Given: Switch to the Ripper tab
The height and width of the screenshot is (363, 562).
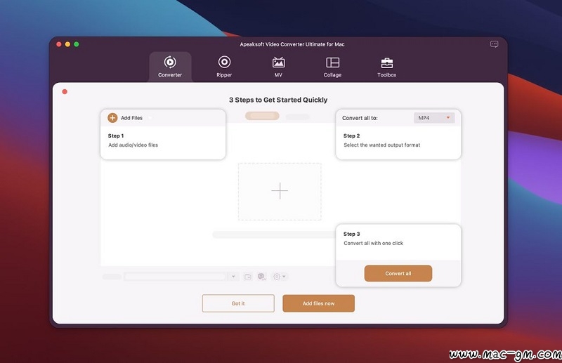Looking at the screenshot, I should pos(224,67).
